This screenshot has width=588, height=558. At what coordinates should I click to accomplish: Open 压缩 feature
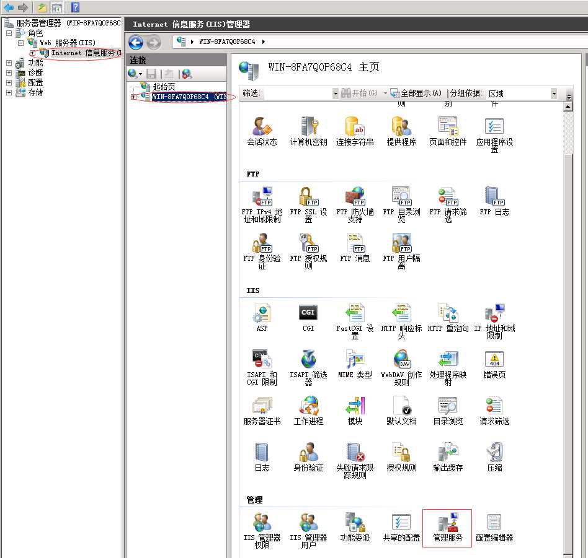pos(494,457)
